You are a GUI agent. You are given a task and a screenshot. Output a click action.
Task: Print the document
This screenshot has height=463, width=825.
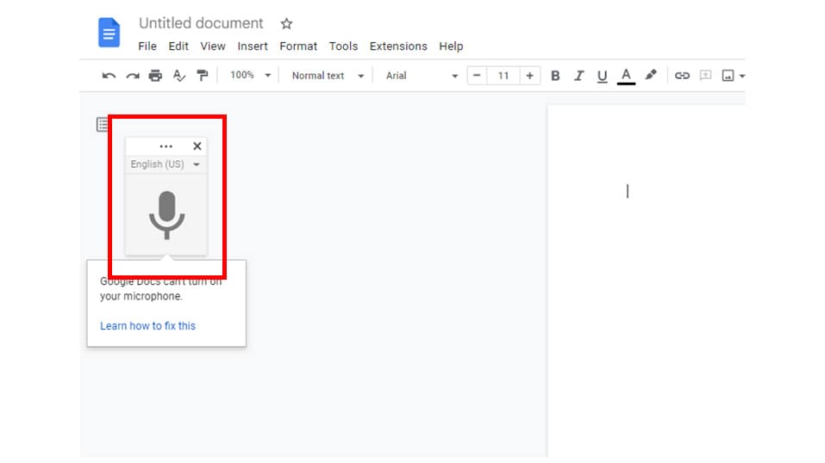pos(155,76)
